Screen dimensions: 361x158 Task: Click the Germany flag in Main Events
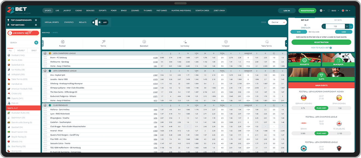coord(303,98)
